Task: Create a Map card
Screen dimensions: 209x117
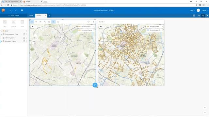Action: [x=5, y=24]
